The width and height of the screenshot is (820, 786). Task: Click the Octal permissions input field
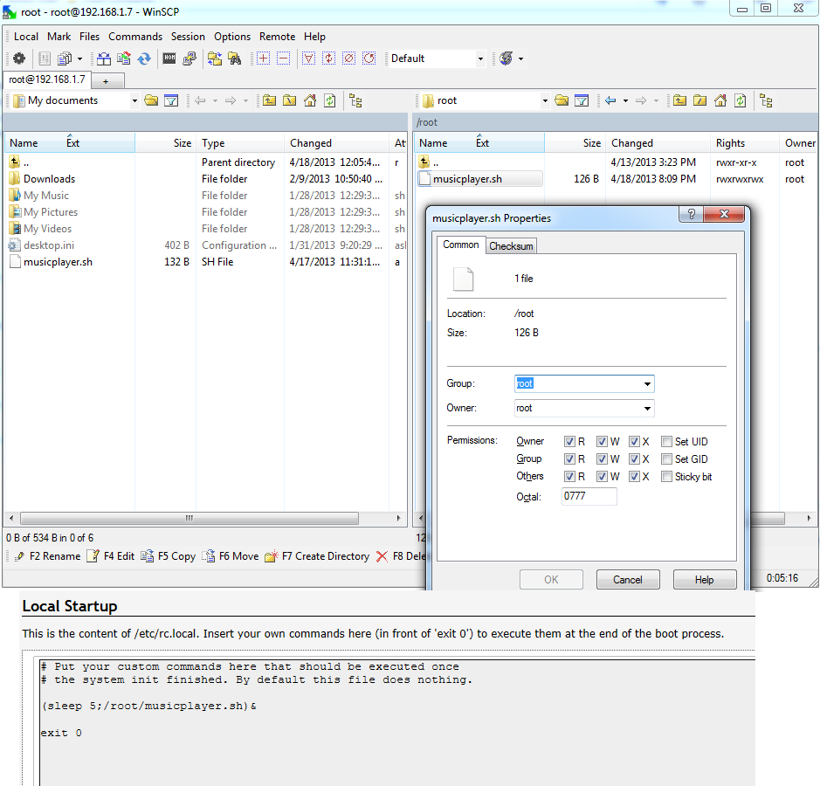point(589,496)
